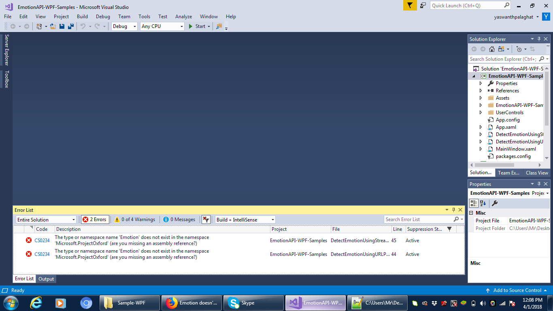Open a new project via New Project icon
The height and width of the screenshot is (311, 553).
click(x=39, y=27)
